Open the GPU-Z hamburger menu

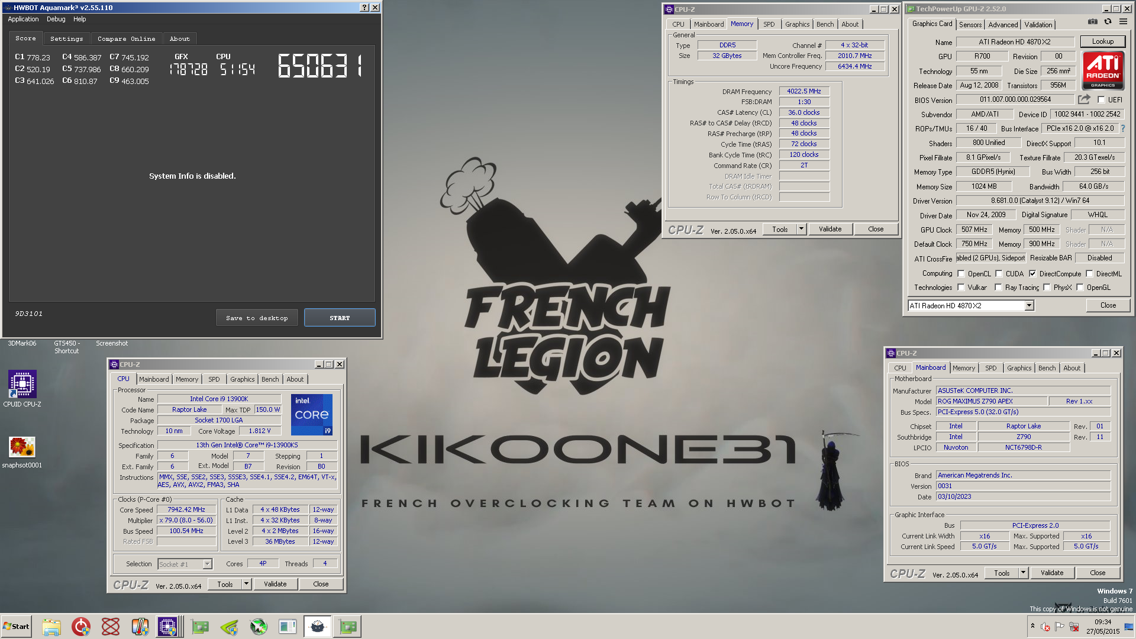point(1123,21)
